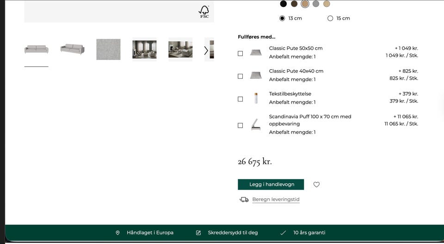View the grey fabric texture thumbnail

pyautogui.click(x=108, y=49)
